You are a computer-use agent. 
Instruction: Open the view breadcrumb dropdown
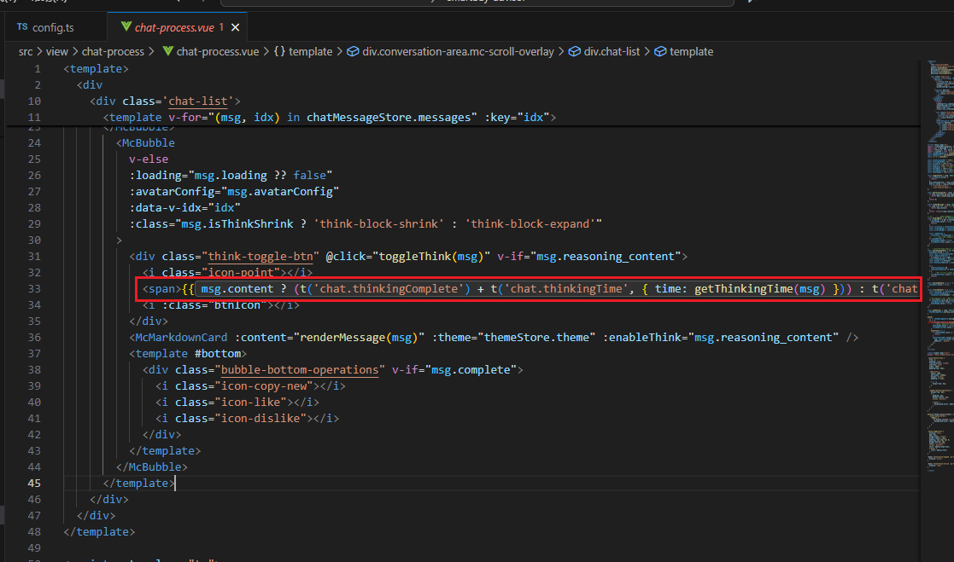tap(56, 51)
